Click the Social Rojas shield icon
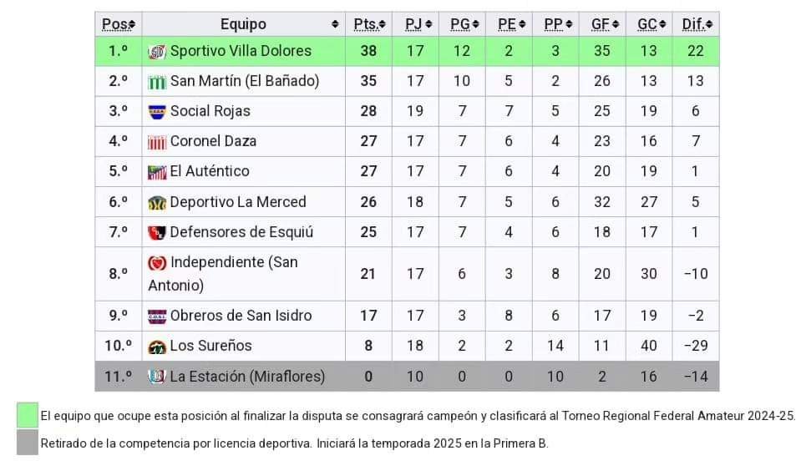 coord(157,112)
